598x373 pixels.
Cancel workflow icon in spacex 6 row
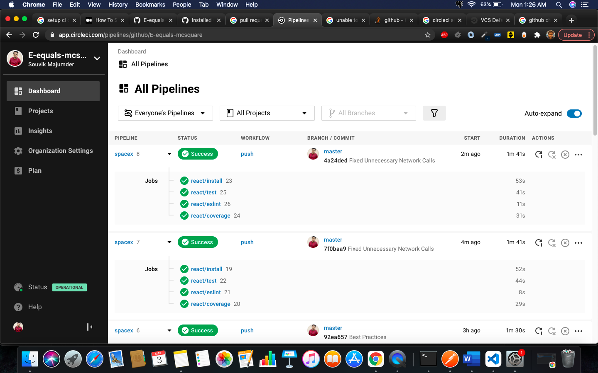565,331
